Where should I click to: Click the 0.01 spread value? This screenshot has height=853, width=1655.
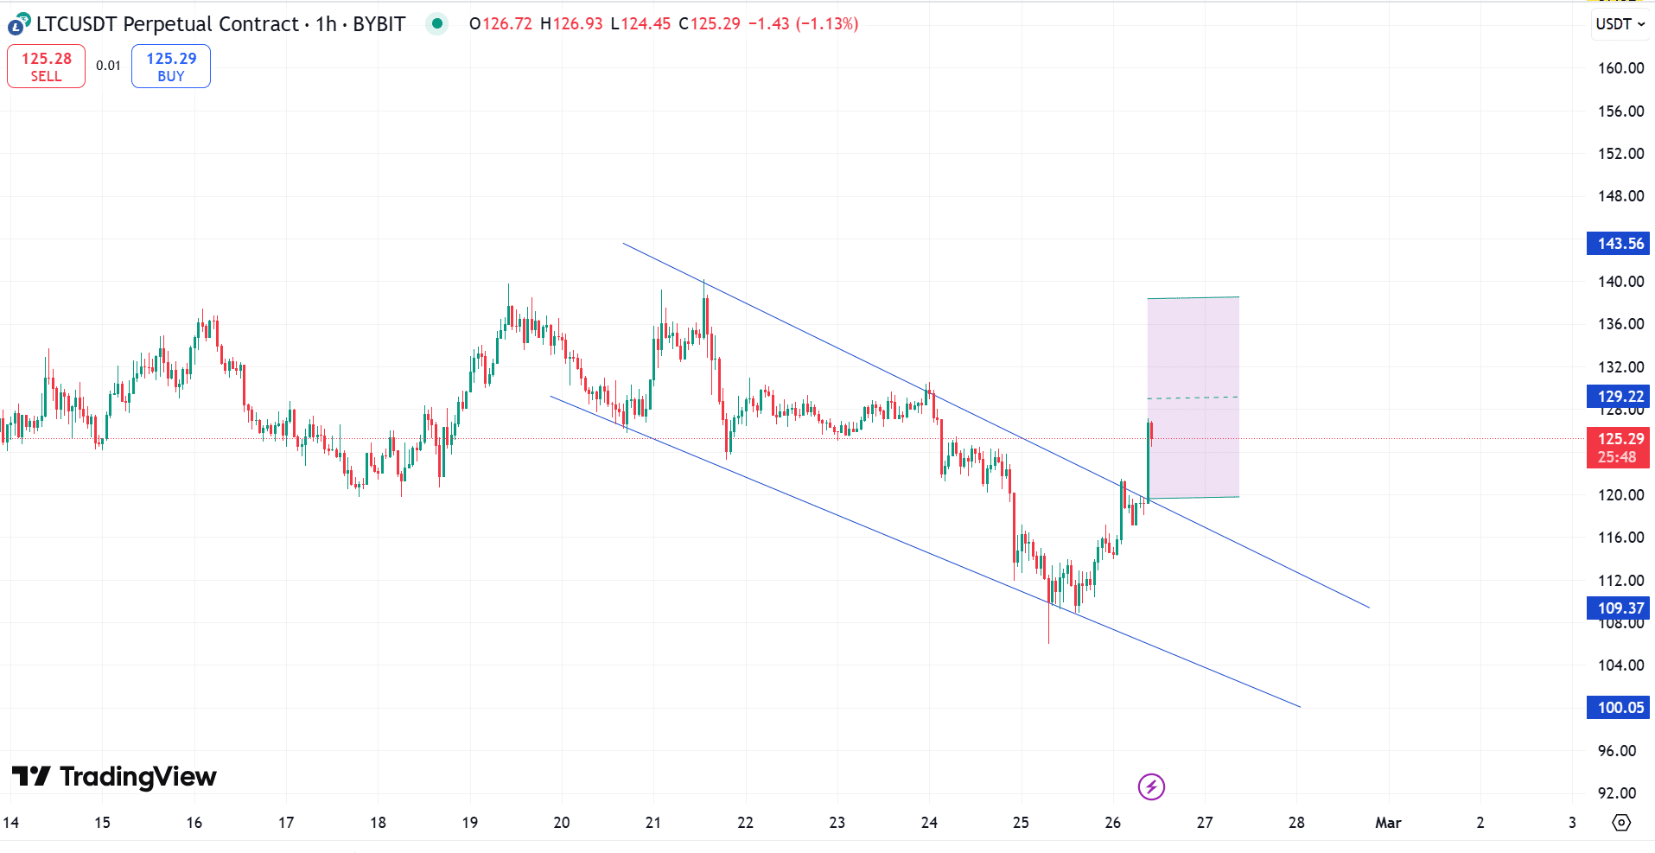click(108, 66)
